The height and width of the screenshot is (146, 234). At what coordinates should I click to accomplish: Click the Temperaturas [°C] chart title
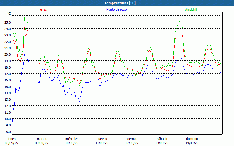click(120, 3)
